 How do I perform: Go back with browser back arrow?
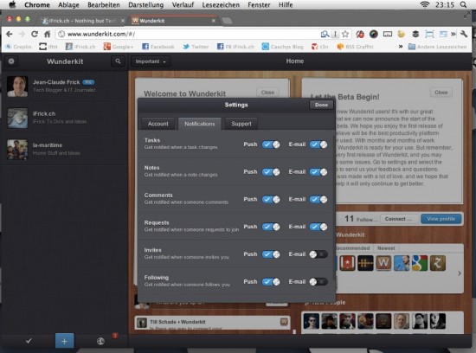10,34
